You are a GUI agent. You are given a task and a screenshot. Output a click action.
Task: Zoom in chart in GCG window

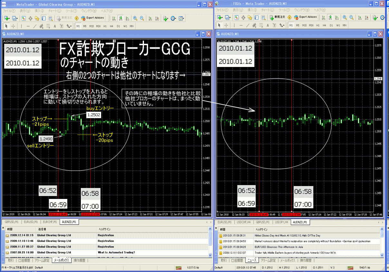pyautogui.click(x=135, y=18)
